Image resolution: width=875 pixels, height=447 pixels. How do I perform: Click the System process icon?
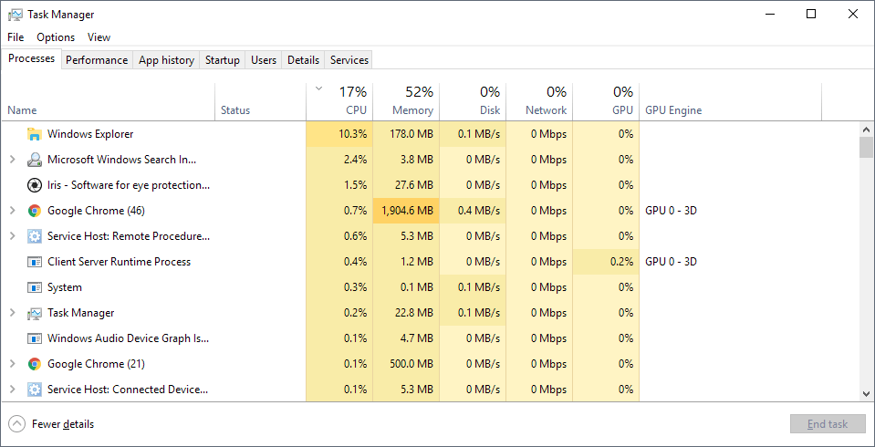coord(35,287)
